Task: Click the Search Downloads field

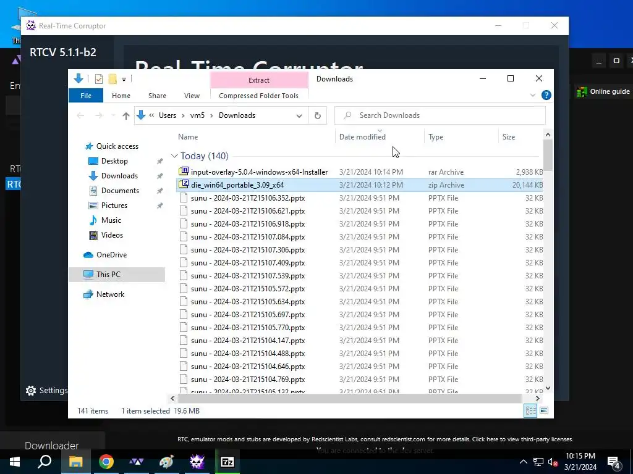Action: pyautogui.click(x=440, y=115)
